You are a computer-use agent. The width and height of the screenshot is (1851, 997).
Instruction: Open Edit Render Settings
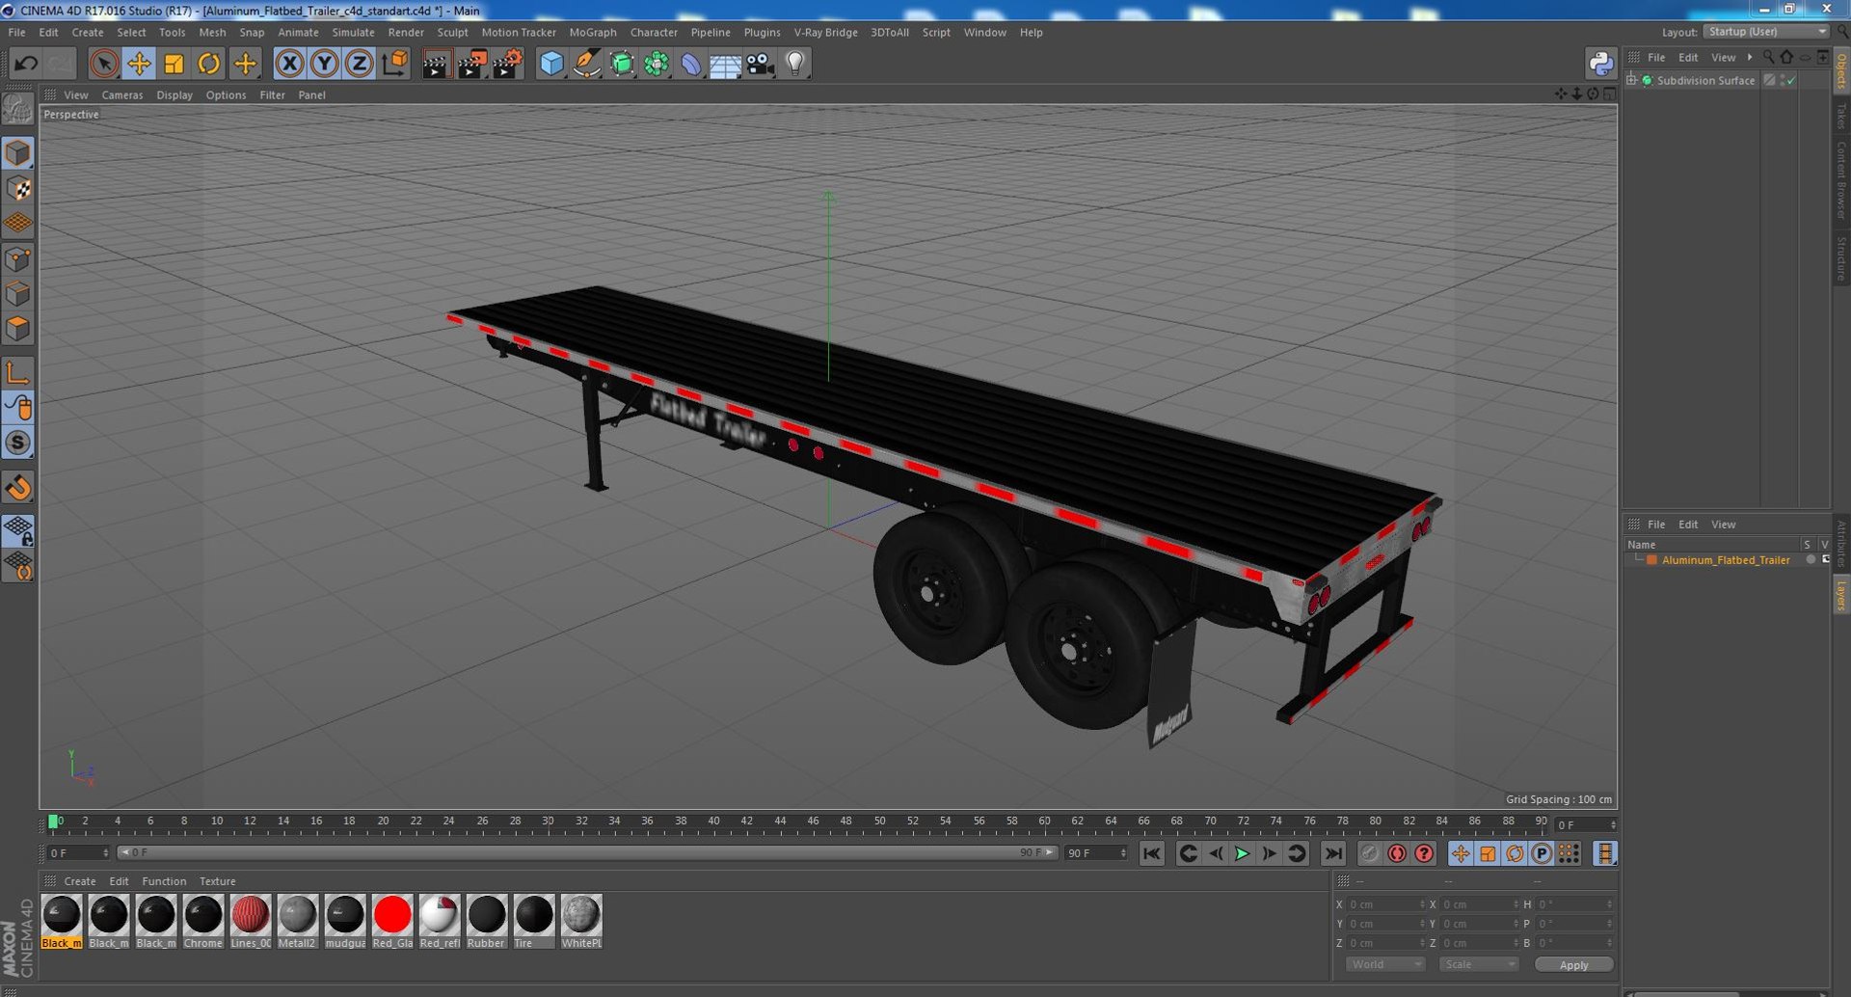(x=507, y=64)
